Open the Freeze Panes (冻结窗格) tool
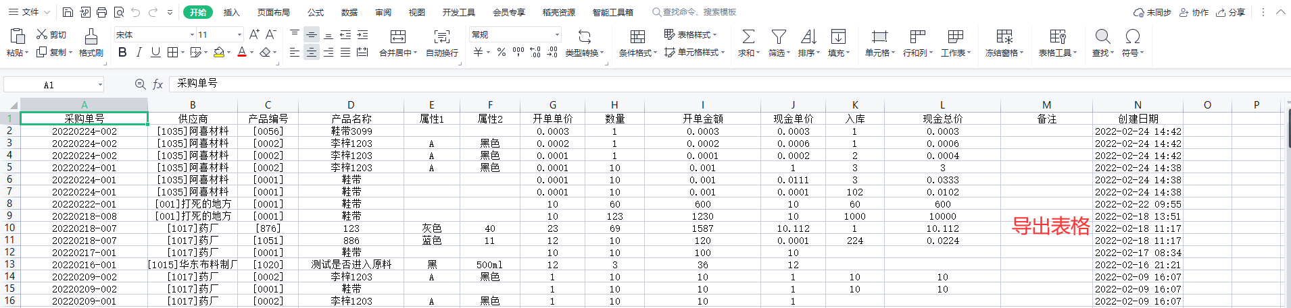 tap(1004, 36)
